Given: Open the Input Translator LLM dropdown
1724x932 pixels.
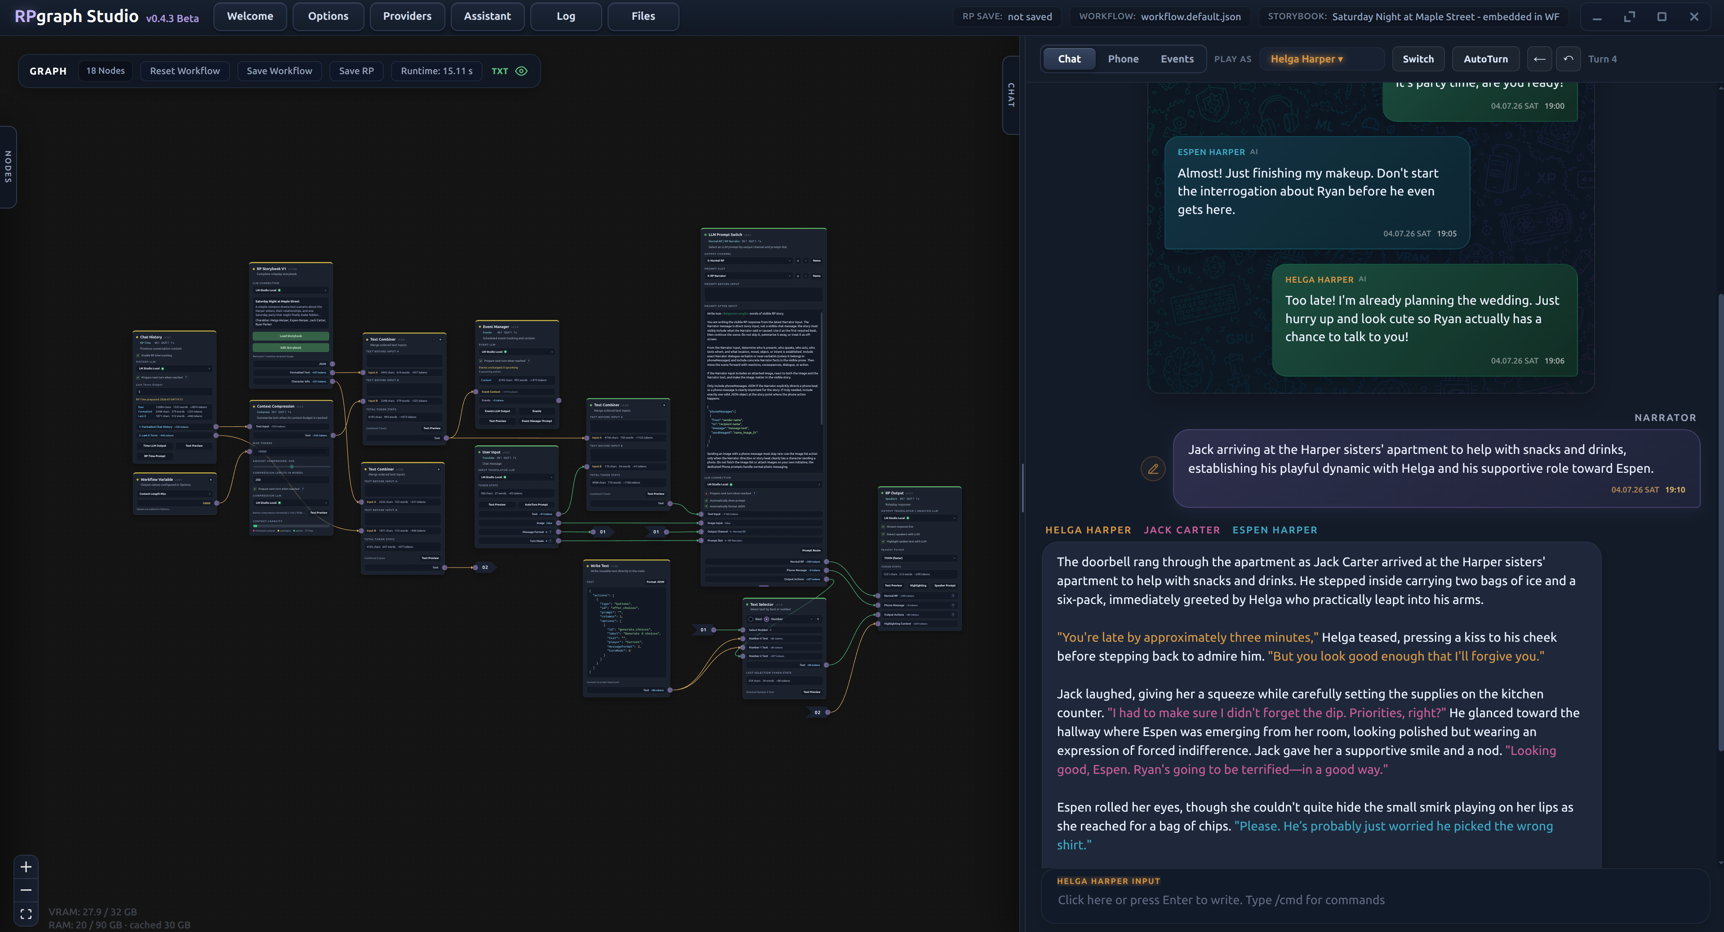Looking at the screenshot, I should pyautogui.click(x=517, y=477).
